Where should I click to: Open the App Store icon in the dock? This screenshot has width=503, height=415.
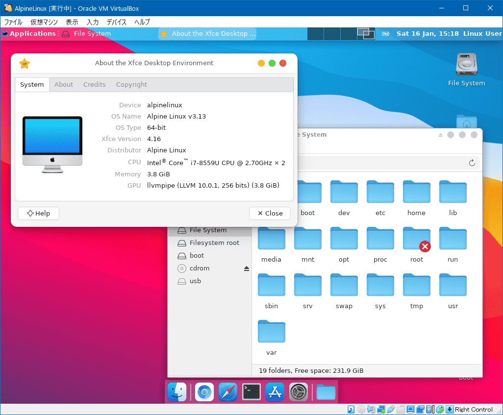275,392
